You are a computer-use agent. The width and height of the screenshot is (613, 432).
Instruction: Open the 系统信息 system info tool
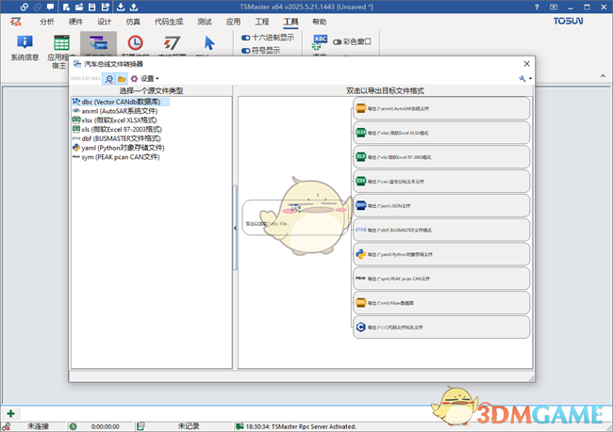[x=25, y=48]
